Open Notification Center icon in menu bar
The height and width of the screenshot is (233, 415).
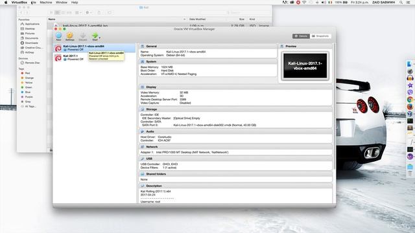coord(409,3)
